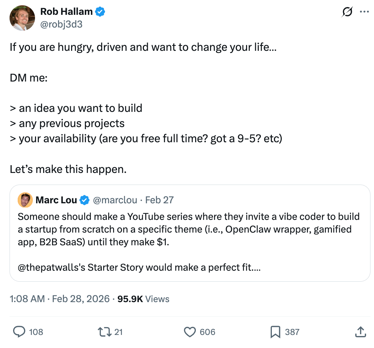Screen dimensions: 374x348
Task: Click the 108 replies count
Action: coord(36,332)
